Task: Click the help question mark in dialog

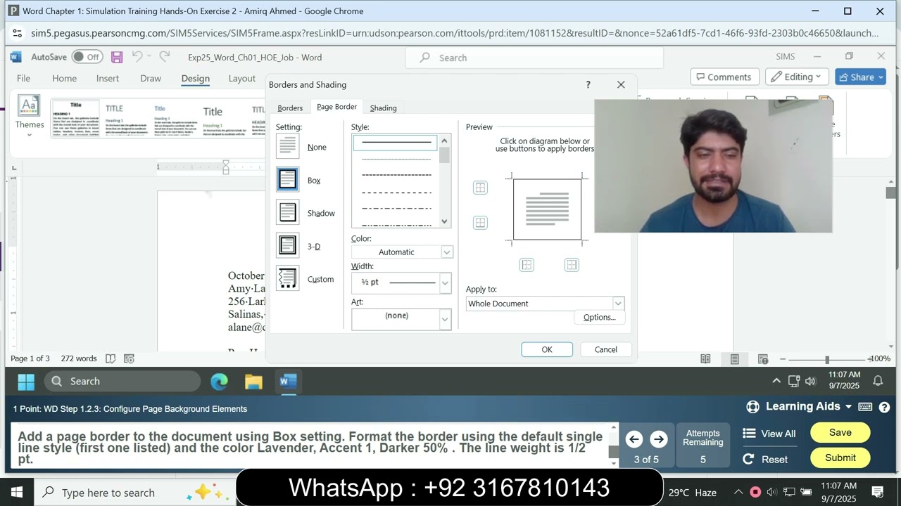Action: point(588,84)
